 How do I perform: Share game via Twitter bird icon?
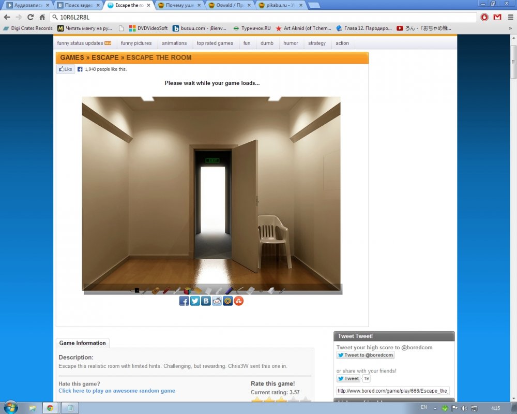tap(195, 301)
